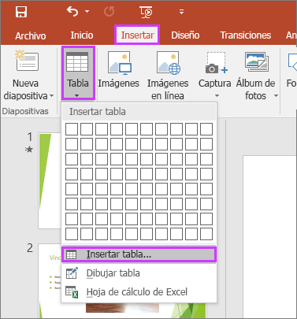Image resolution: width=297 pixels, height=319 pixels.
Task: Click the Nueva diapositiva icon
Action: point(27,61)
